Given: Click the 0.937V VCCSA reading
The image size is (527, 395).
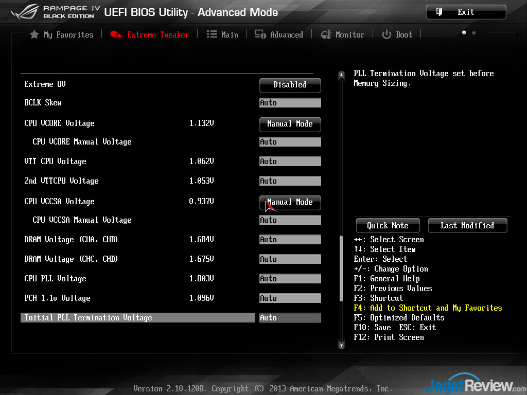Looking at the screenshot, I should pos(201,201).
